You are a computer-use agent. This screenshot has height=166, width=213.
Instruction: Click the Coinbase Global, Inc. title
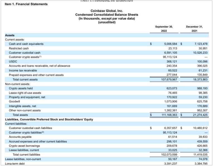[106, 11]
